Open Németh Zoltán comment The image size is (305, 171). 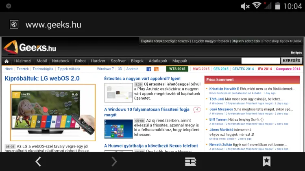point(248,145)
